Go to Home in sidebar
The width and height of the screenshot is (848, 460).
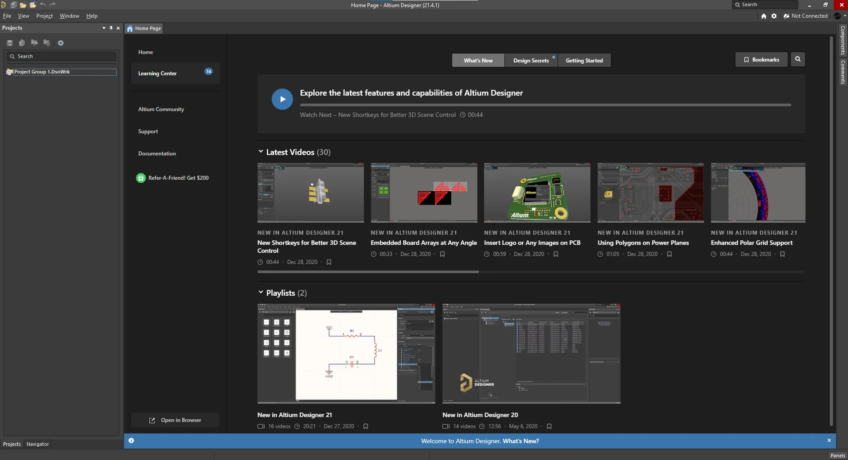coord(145,52)
